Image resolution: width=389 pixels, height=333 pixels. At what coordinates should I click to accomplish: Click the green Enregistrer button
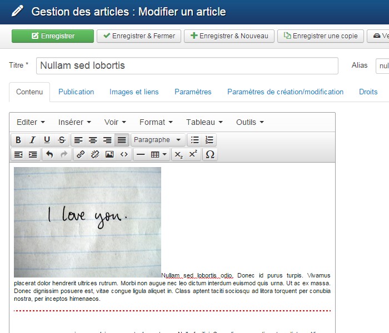coord(53,36)
